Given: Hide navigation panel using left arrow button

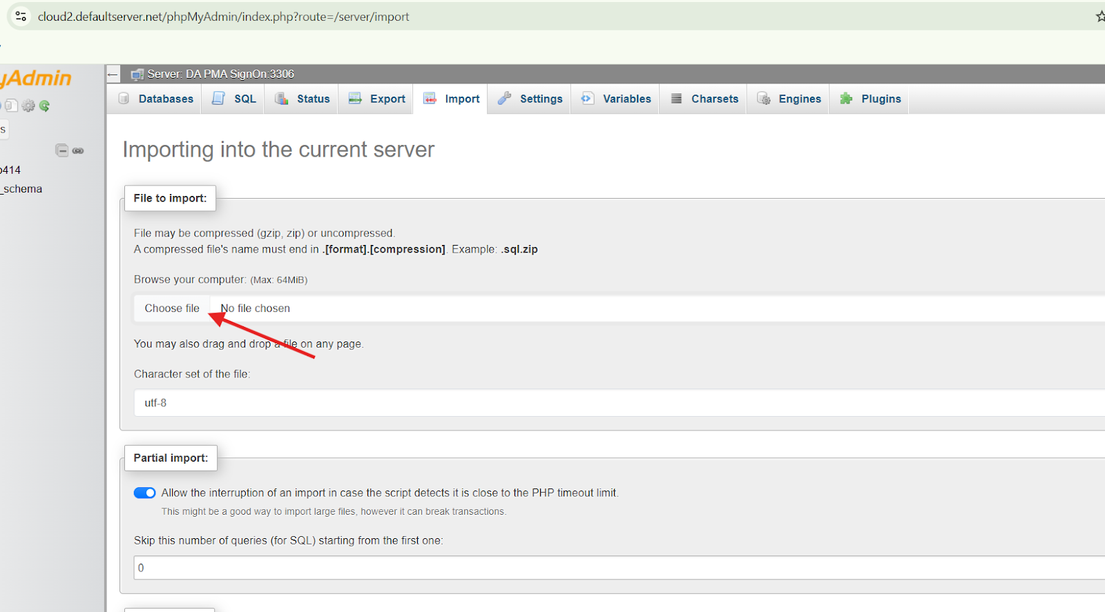Looking at the screenshot, I should 113,74.
